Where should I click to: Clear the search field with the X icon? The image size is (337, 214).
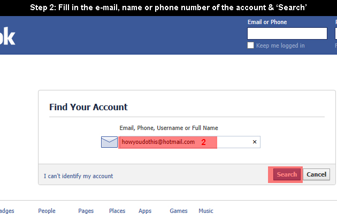tap(255, 142)
